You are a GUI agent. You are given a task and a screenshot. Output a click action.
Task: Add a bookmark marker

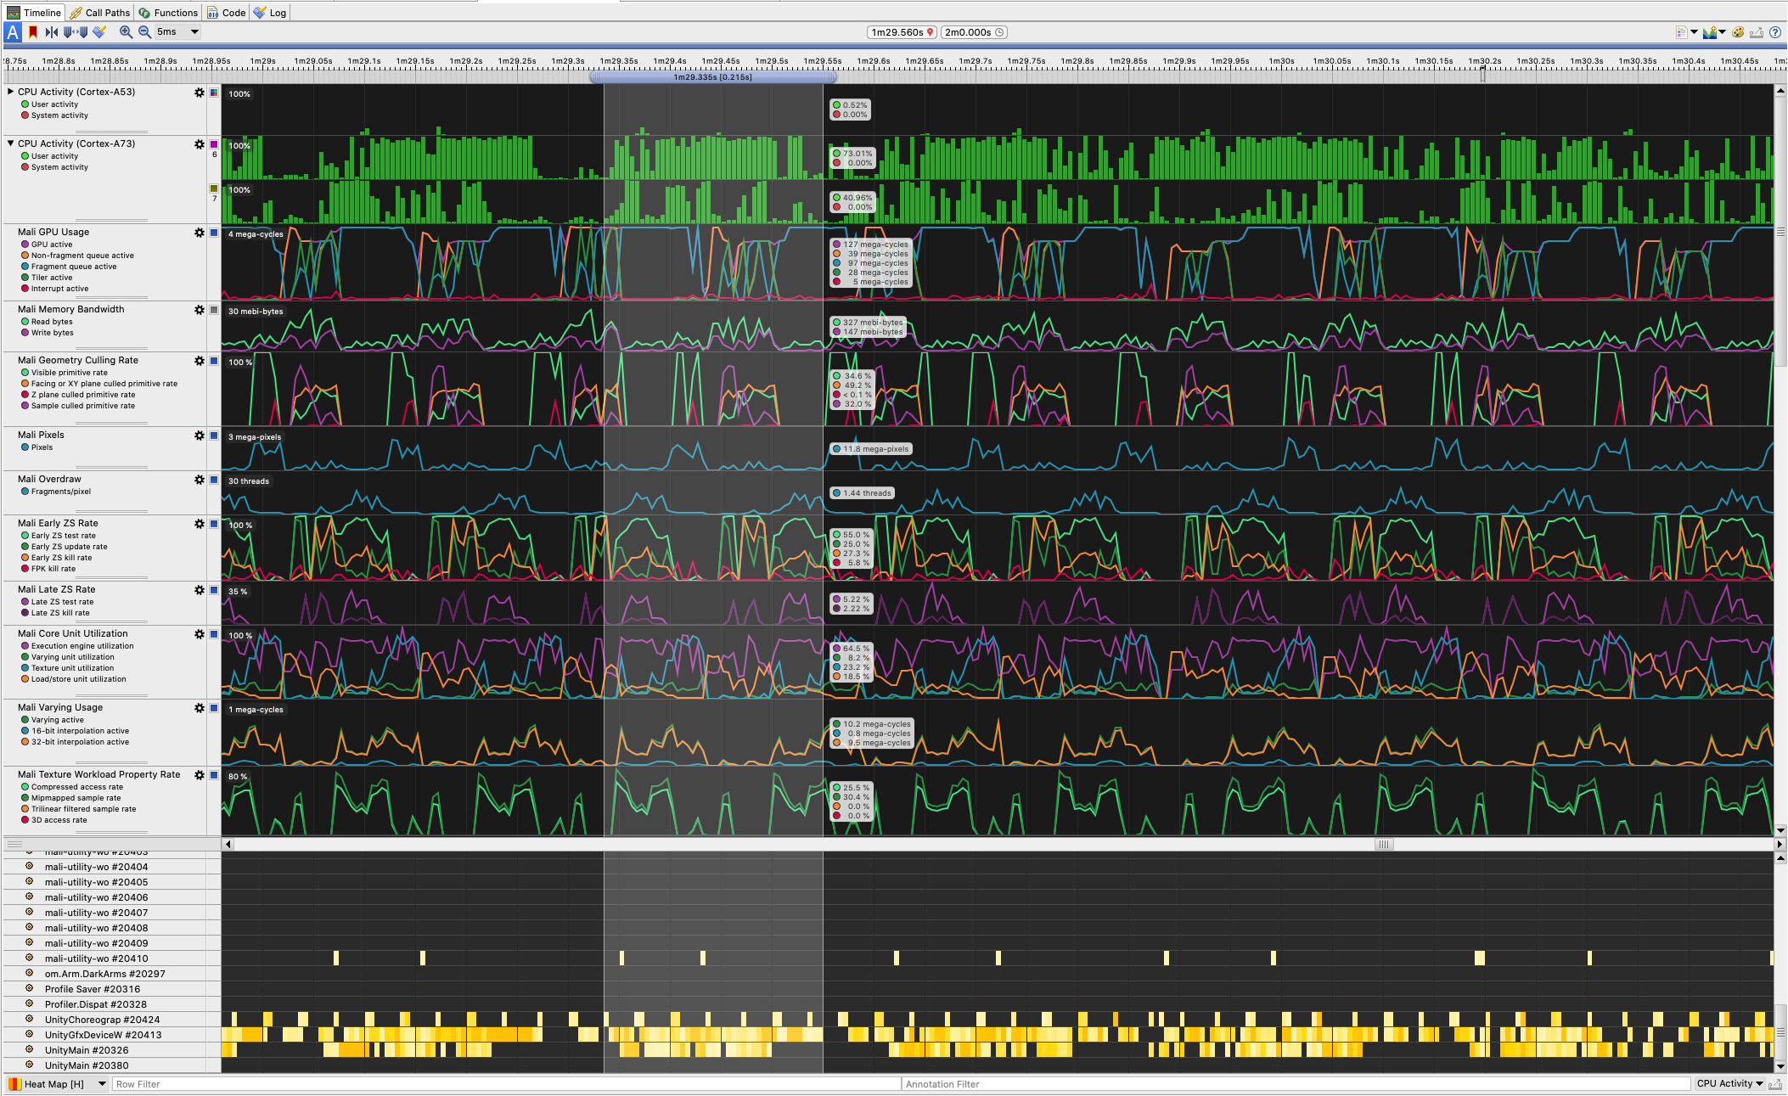(x=32, y=32)
